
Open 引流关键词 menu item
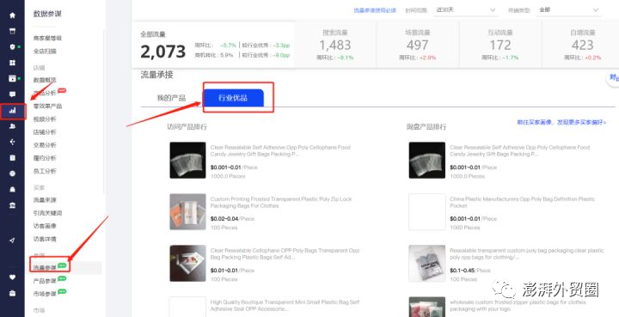point(47,213)
